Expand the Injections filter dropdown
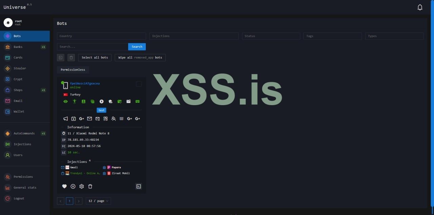 click(194, 36)
